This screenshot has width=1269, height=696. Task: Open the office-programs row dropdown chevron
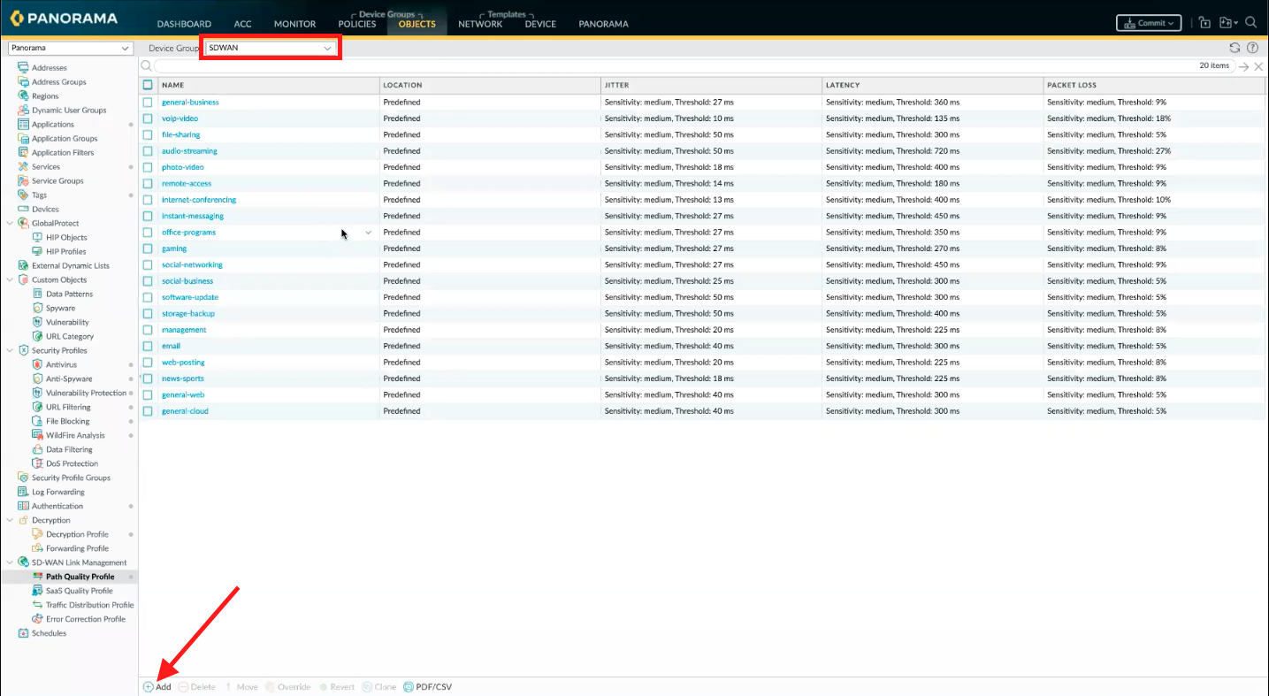tap(368, 233)
